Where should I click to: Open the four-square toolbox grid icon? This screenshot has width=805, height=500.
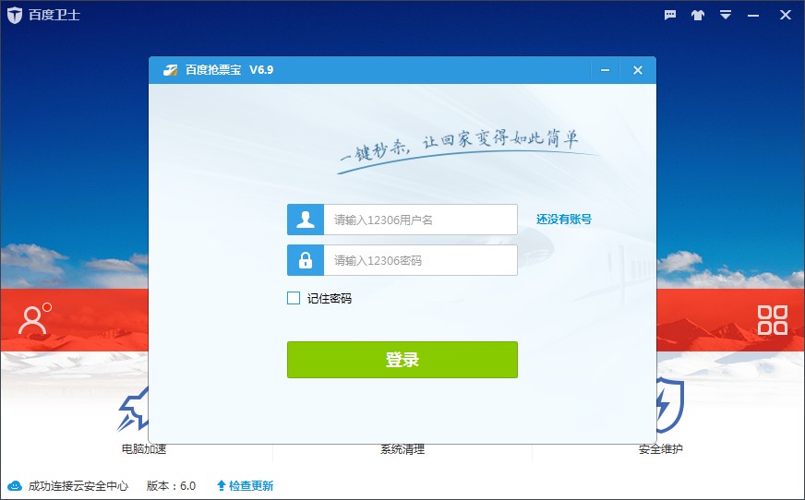772,319
